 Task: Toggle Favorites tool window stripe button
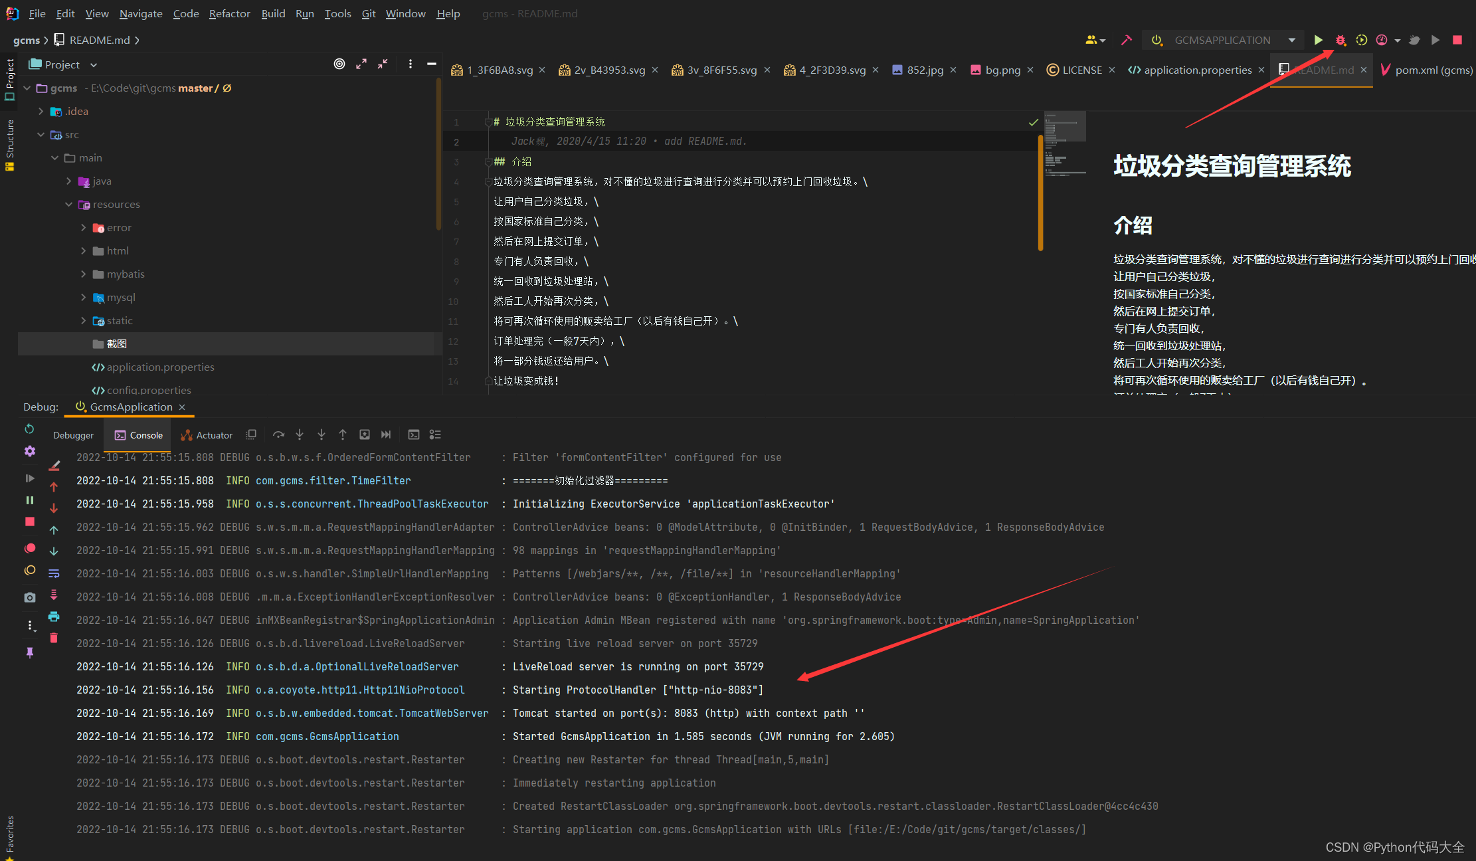click(9, 837)
